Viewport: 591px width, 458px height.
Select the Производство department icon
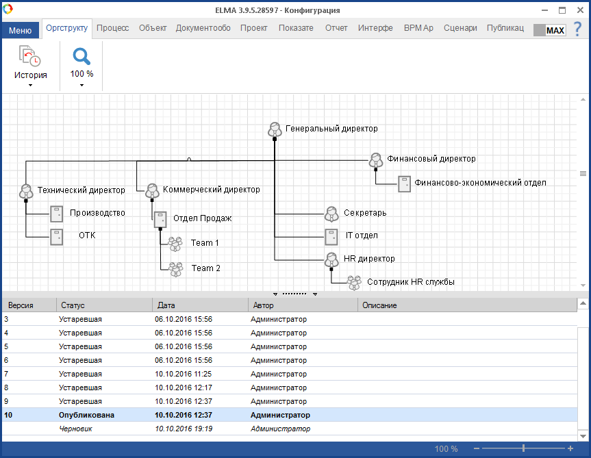[x=56, y=213]
